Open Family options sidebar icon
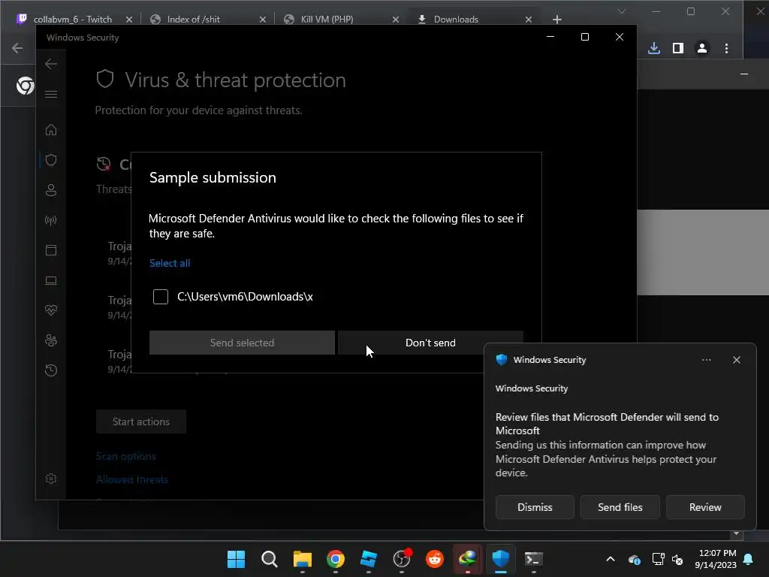 point(51,340)
